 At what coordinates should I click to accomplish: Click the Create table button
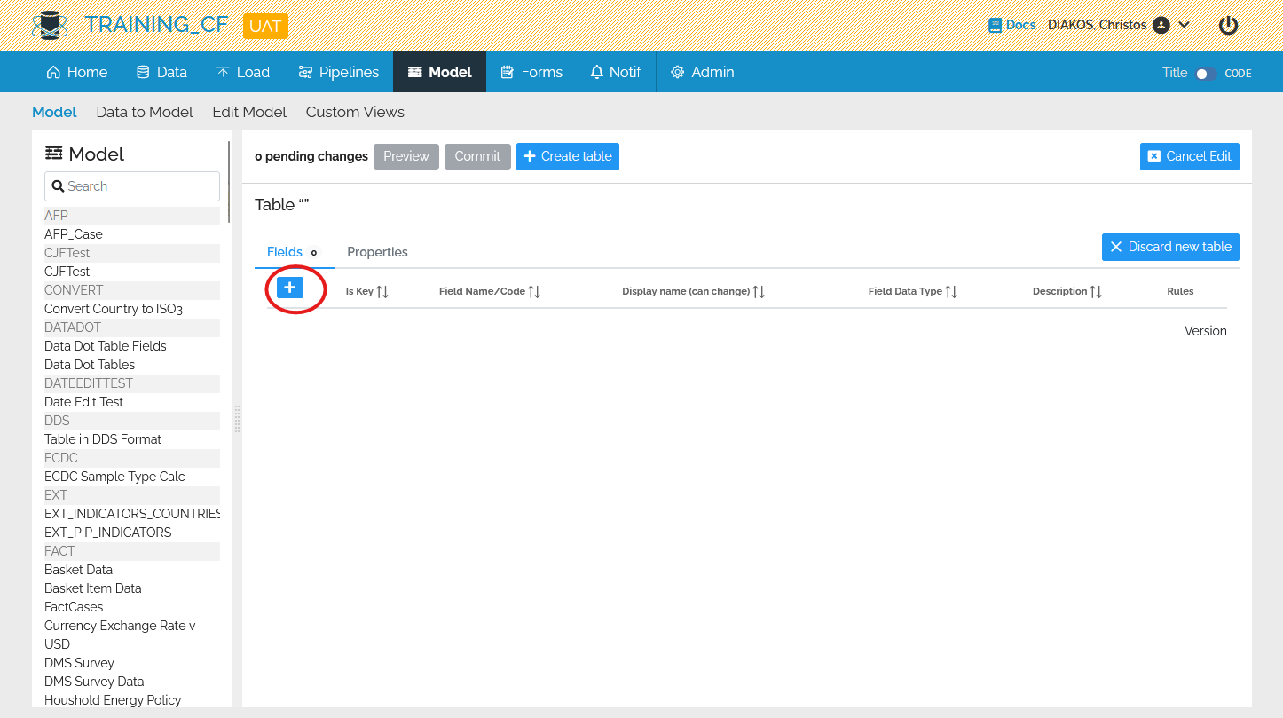pyautogui.click(x=567, y=156)
